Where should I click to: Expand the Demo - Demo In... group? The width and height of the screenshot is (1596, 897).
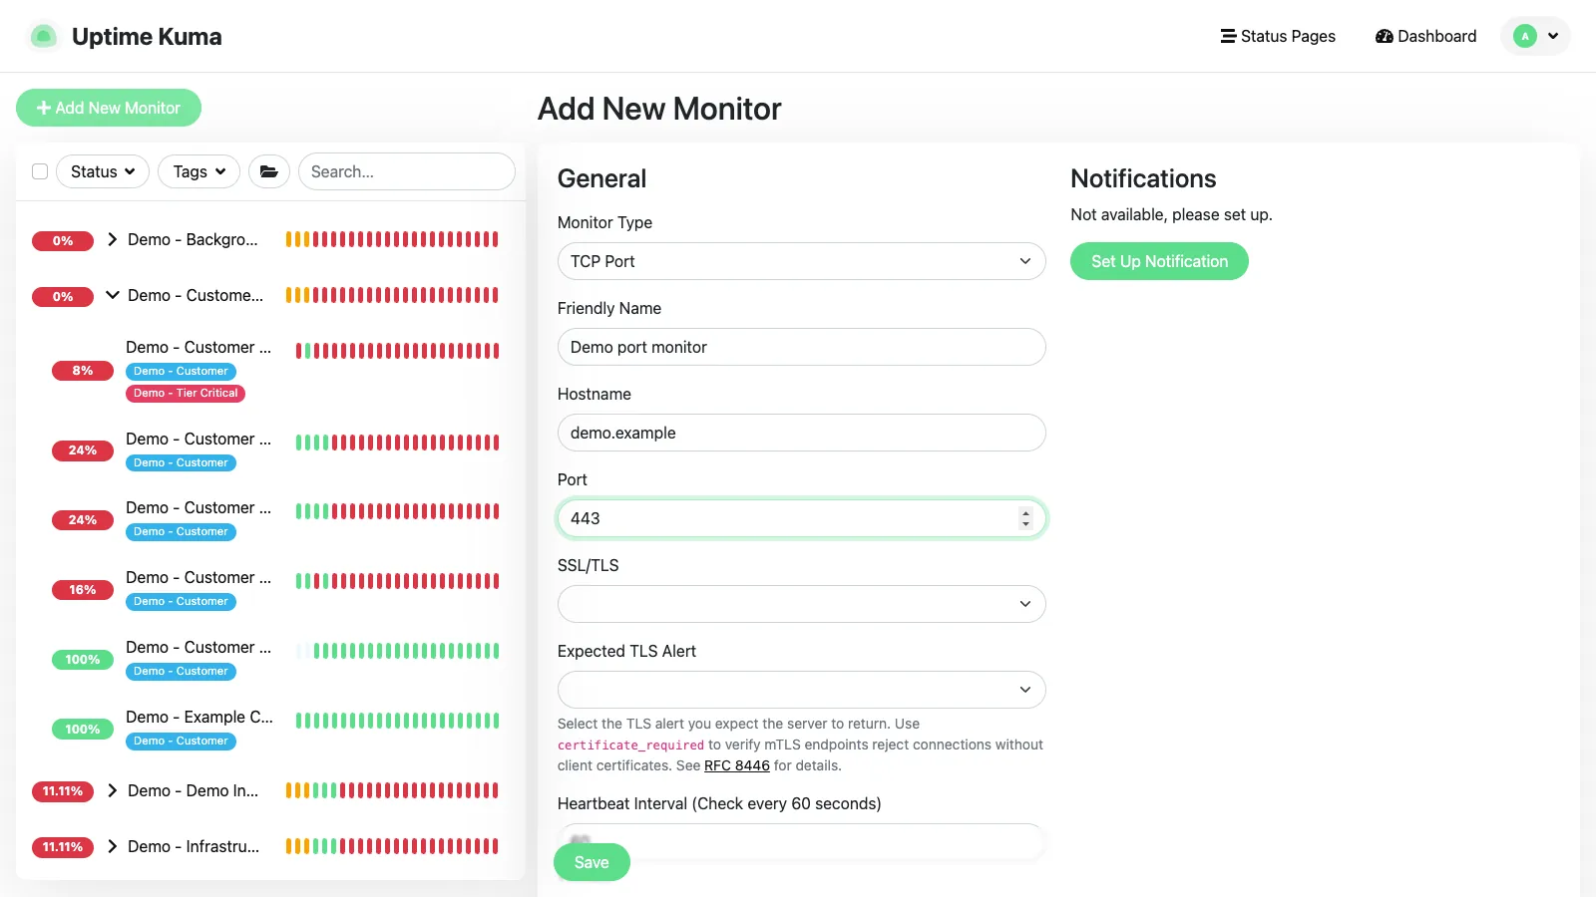pos(113,790)
